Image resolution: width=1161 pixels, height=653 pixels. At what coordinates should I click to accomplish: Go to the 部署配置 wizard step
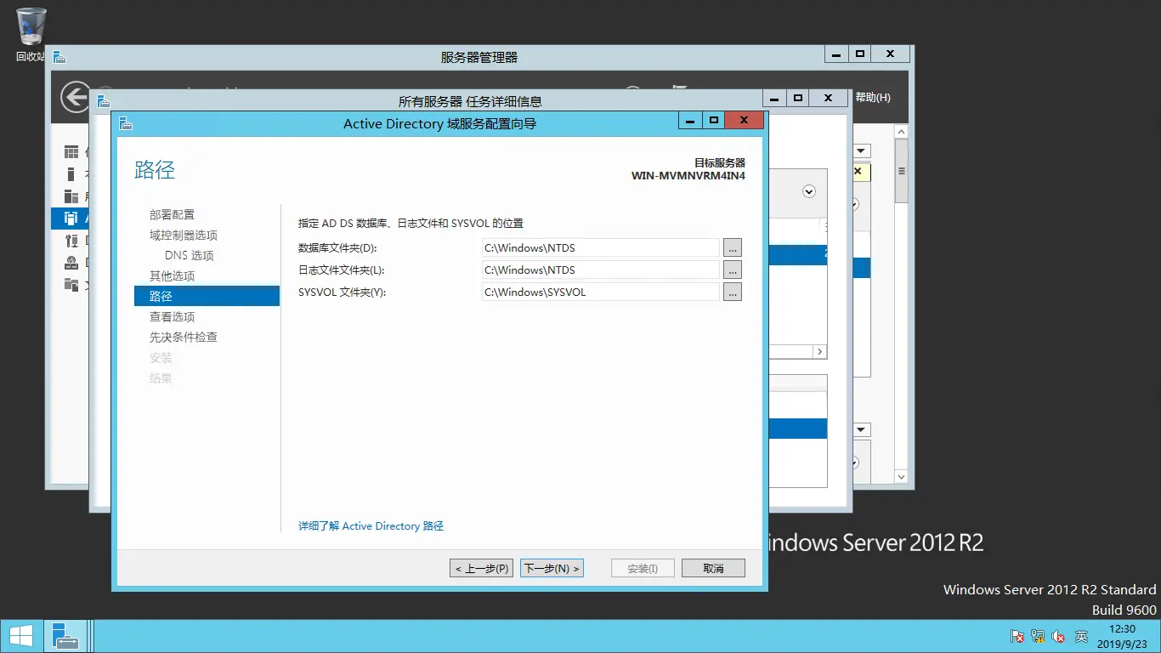[x=172, y=214]
